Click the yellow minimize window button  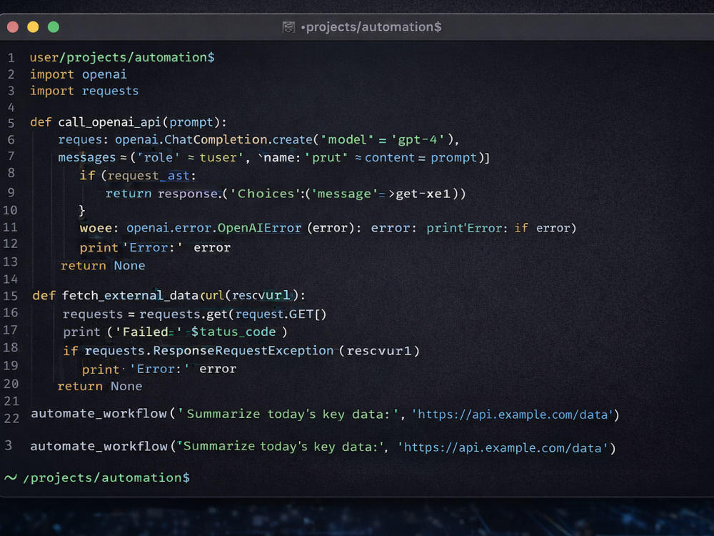(33, 27)
